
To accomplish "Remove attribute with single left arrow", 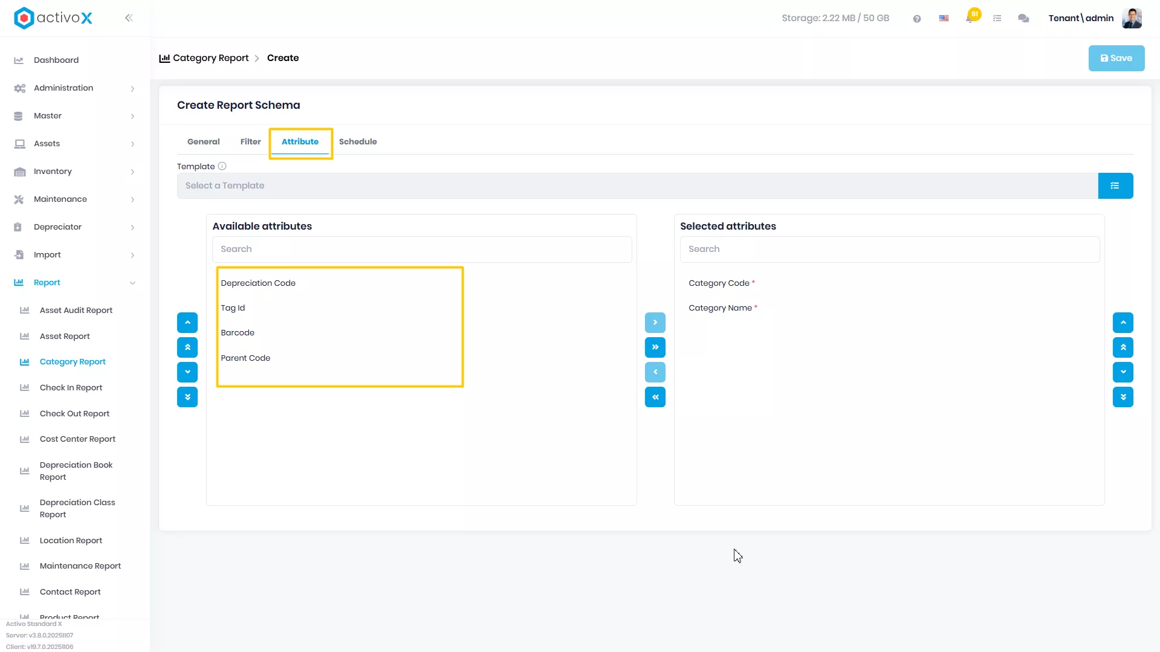I will click(655, 372).
